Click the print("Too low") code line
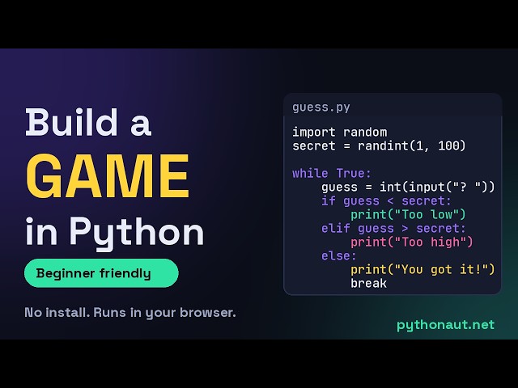Screen dimensions: 518x388 click(408, 215)
